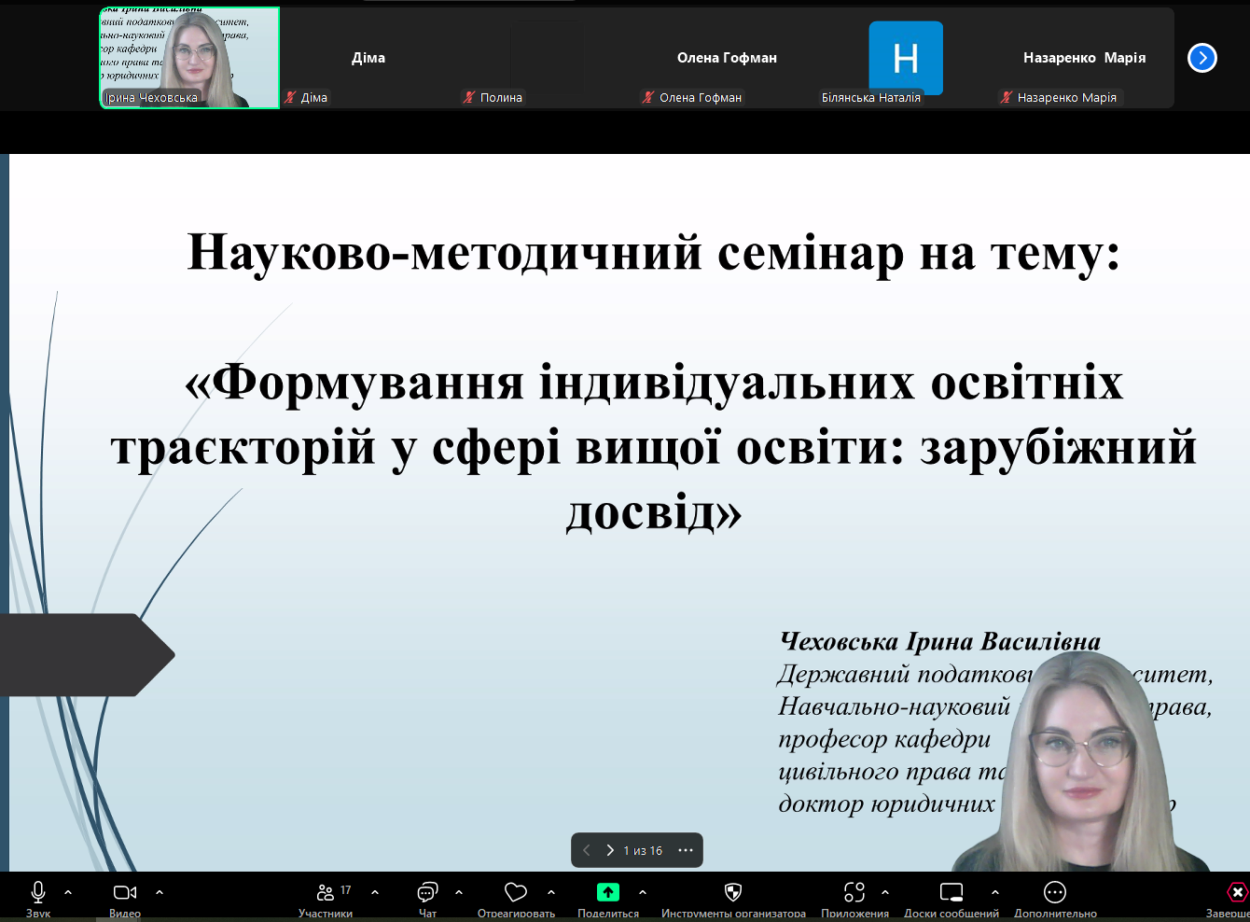The image size is (1250, 922).
Task: Expand video options arrow next to Видео
Action: (160, 892)
